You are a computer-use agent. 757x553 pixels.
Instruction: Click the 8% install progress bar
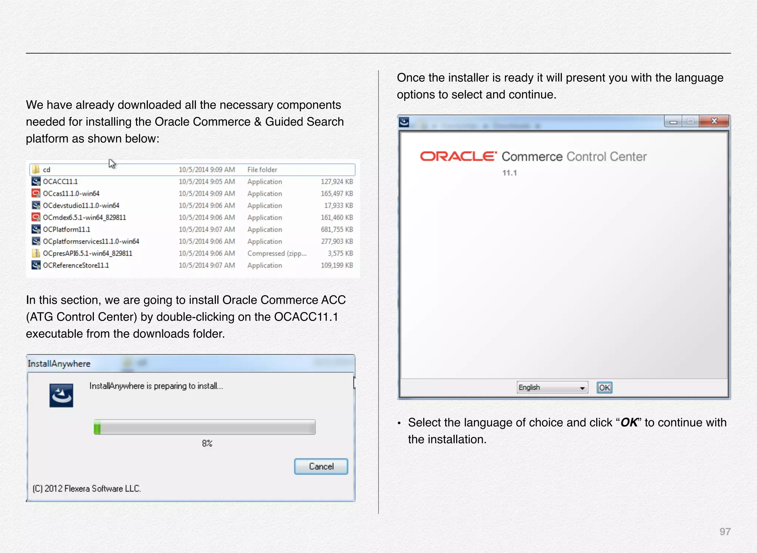204,427
